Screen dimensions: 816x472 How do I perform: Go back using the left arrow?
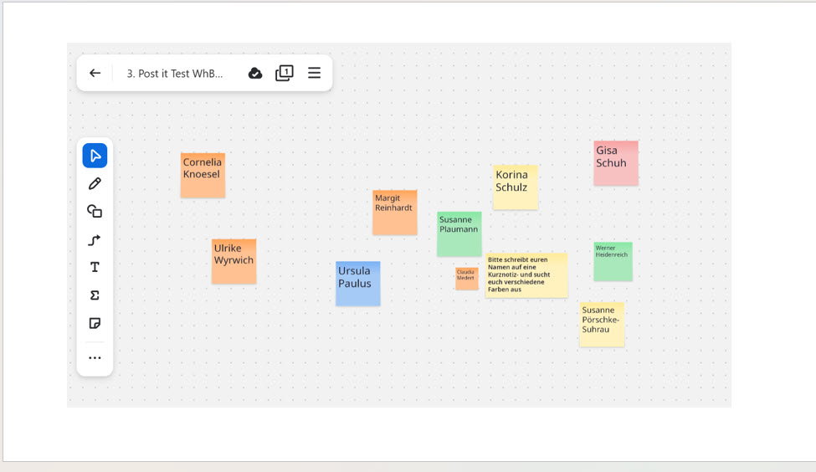(95, 74)
